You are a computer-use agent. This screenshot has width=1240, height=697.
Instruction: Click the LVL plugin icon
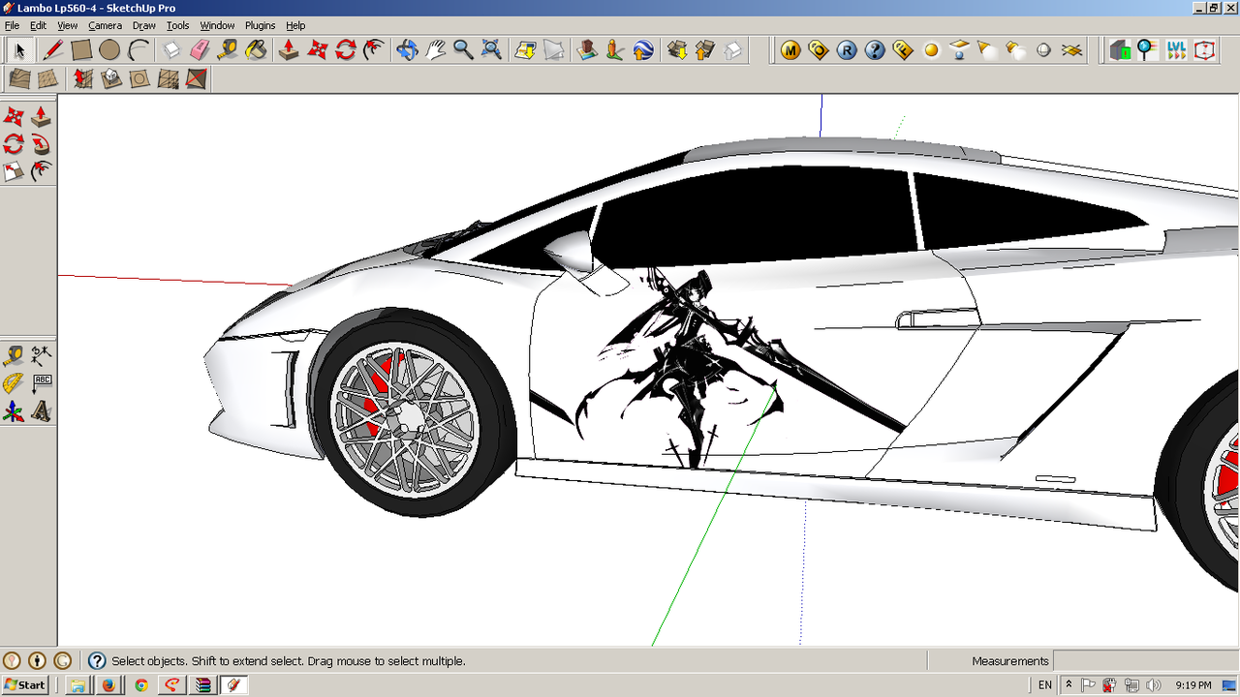pyautogui.click(x=1177, y=50)
